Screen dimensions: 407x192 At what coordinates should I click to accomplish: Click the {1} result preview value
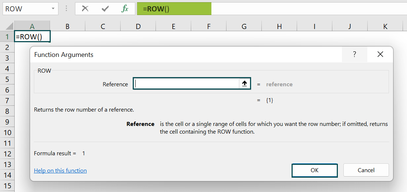click(x=269, y=101)
